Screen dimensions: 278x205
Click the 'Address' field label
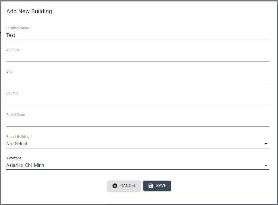click(13, 50)
